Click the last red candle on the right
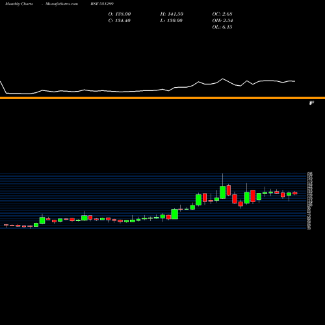The width and height of the screenshot is (325, 325). click(x=295, y=193)
